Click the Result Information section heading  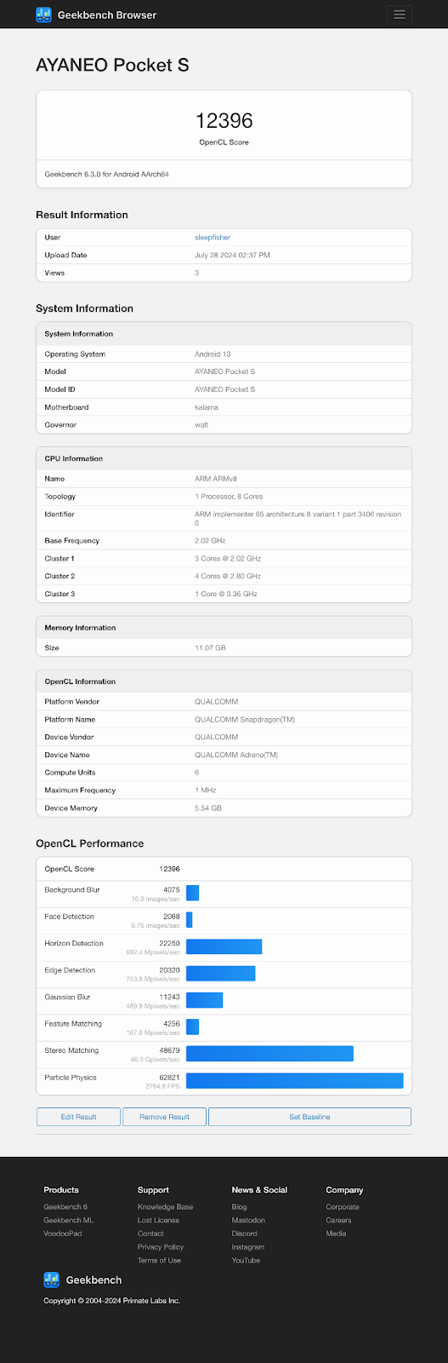point(82,215)
